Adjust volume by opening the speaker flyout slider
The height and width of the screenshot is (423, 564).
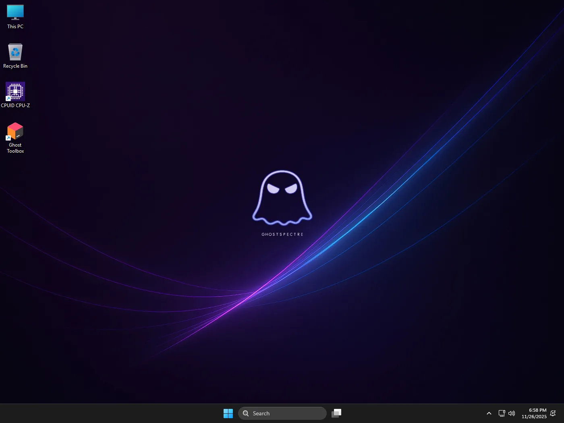511,413
